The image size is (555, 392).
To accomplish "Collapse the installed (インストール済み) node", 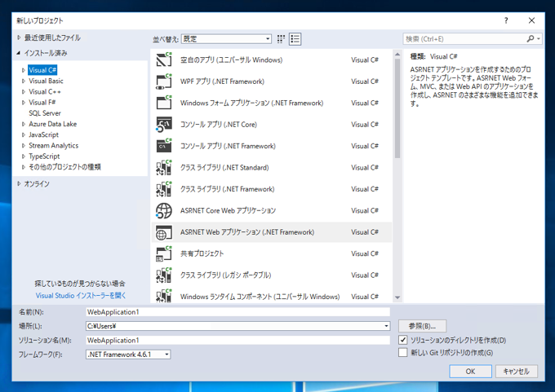I will (x=19, y=53).
